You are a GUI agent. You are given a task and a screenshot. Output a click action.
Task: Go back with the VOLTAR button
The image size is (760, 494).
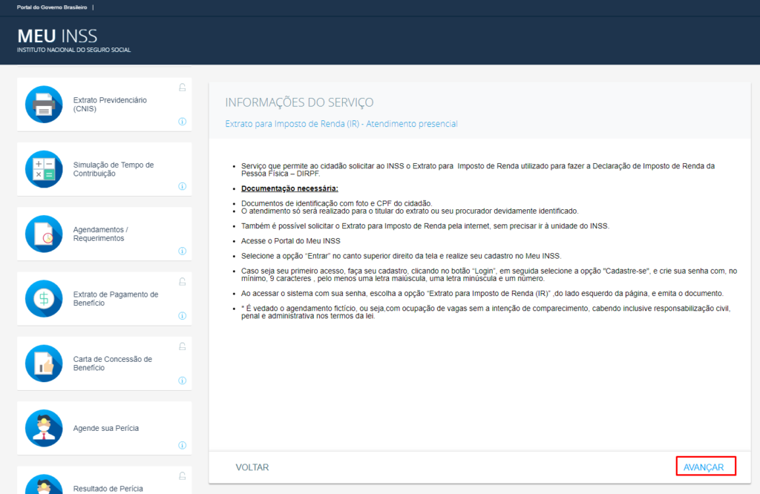click(252, 467)
